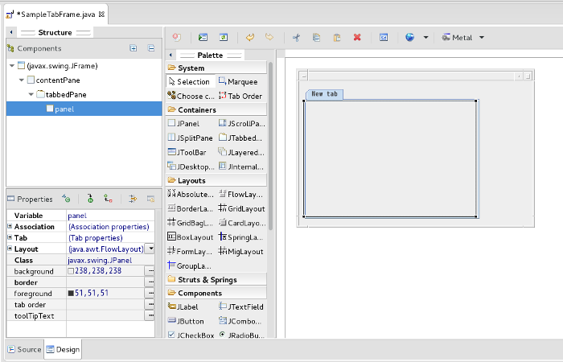
Task: Click the javax.swing.JPanel class value
Action: point(100,260)
